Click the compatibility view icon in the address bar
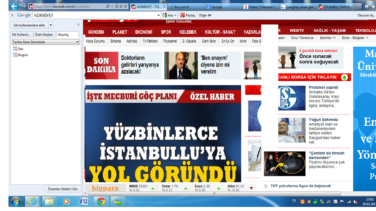This screenshot has width=376, height=211. pos(117,7)
